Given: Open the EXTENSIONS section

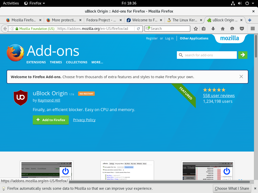Looking at the screenshot, I should click(x=36, y=62).
